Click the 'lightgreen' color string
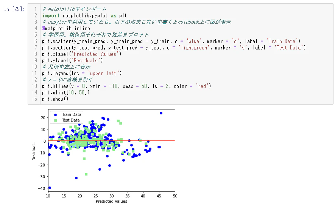The height and width of the screenshot is (205, 335). pos(194,48)
